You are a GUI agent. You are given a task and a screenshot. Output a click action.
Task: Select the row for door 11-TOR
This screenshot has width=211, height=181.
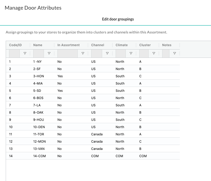click(x=78, y=134)
